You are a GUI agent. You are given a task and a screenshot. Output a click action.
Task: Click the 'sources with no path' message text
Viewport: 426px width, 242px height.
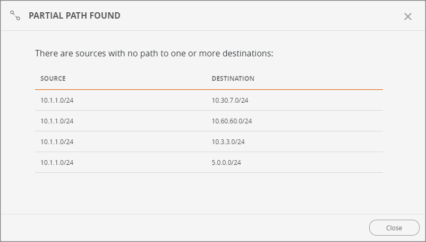154,53
